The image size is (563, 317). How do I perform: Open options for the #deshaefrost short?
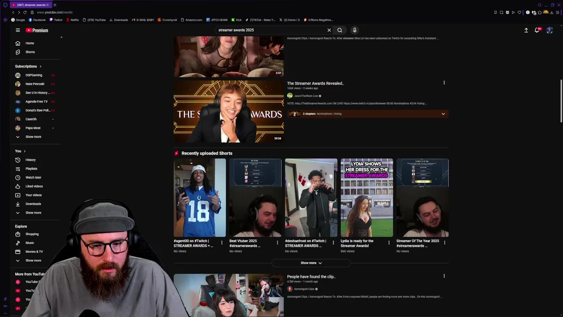[333, 243]
